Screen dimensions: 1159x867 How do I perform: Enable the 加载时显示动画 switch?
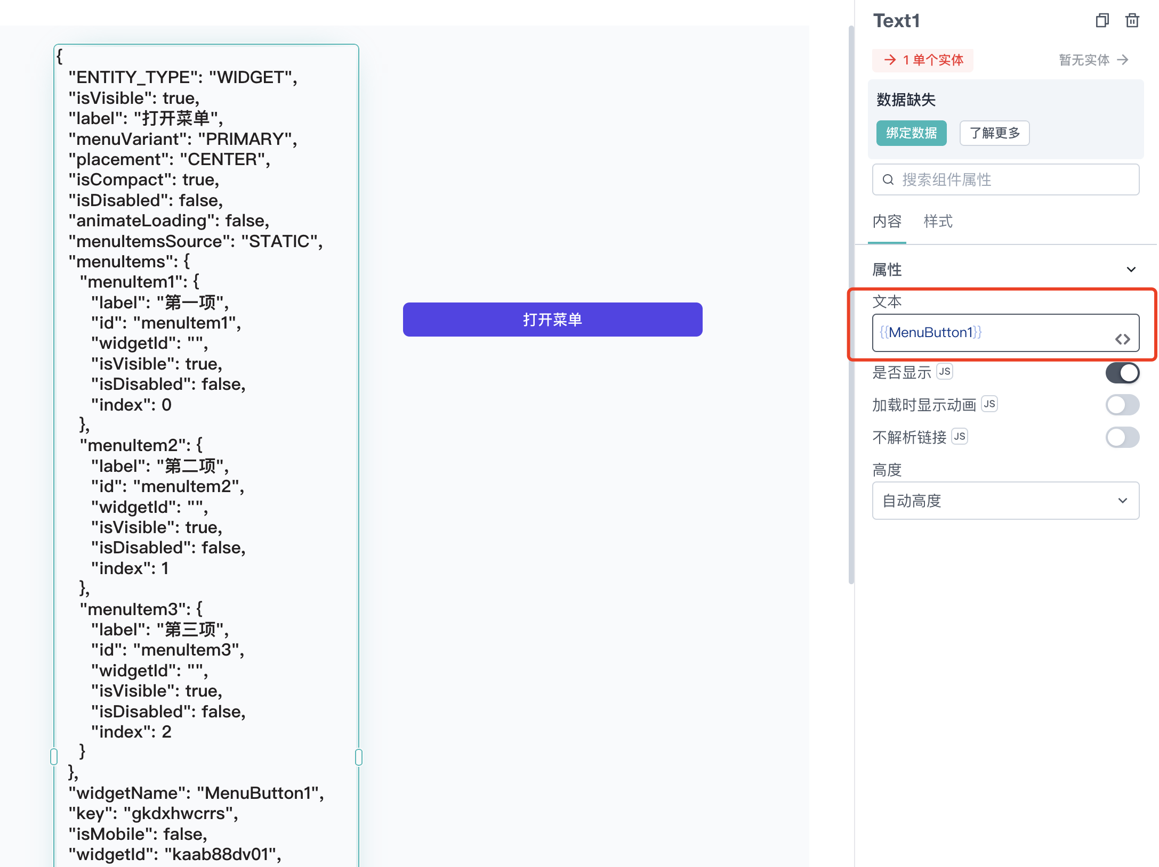(1122, 405)
